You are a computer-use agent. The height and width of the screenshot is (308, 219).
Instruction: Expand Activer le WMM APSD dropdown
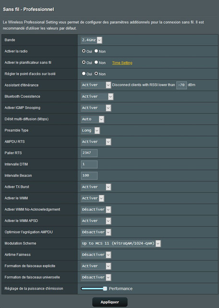pyautogui.click(x=96, y=221)
